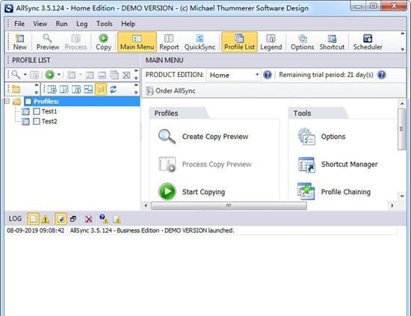The width and height of the screenshot is (411, 316).
Task: Click the red X clear log icon
Action: pos(89,219)
